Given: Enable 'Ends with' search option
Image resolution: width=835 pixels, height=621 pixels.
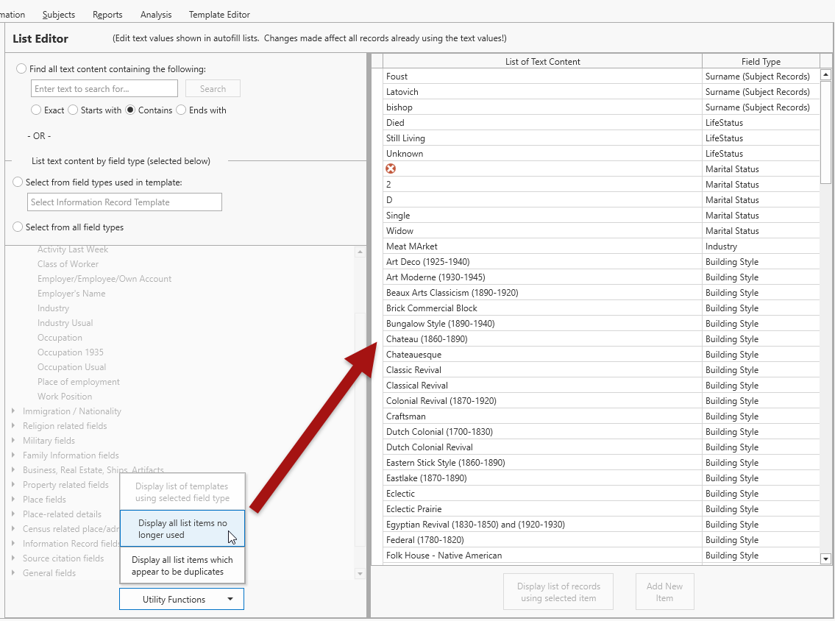Looking at the screenshot, I should [x=181, y=110].
